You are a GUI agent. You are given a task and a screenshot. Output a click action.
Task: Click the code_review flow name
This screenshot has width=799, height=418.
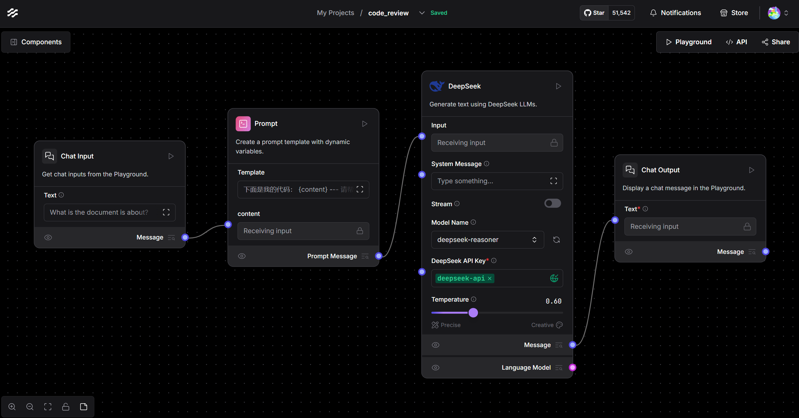pyautogui.click(x=388, y=13)
